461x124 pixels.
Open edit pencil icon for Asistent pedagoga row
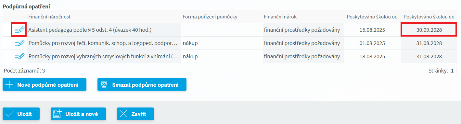19,30
